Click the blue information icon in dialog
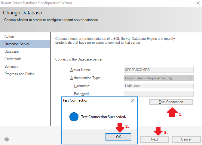 (x=74, y=117)
